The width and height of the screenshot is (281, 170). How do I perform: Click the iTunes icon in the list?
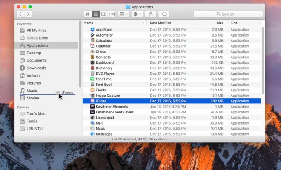pos(92,101)
